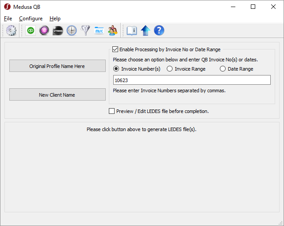
Task: Click the clock timekeeper toolbar icon
Action: 72,30
